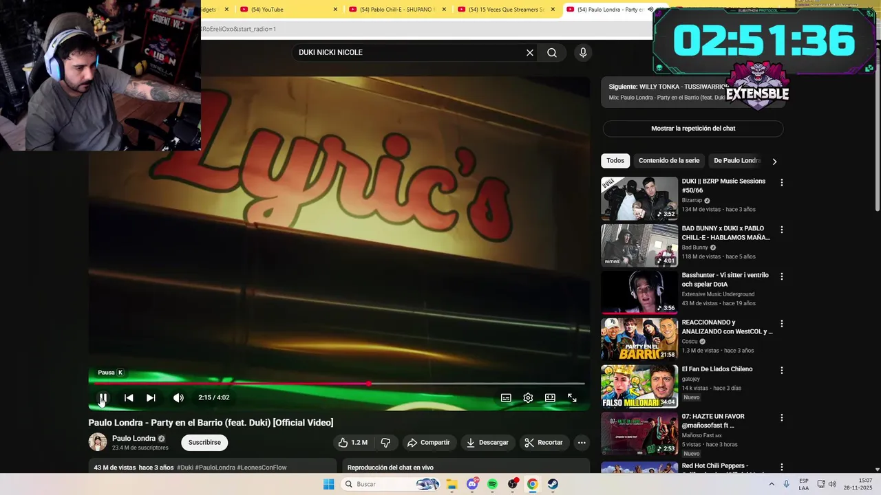This screenshot has width=881, height=495.
Task: Open options for El Fan De Llados video
Action: (781, 371)
